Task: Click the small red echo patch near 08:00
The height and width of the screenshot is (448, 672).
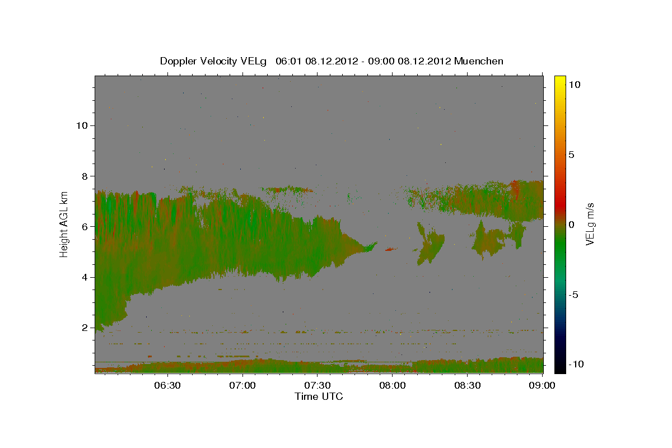Action: 391,249
